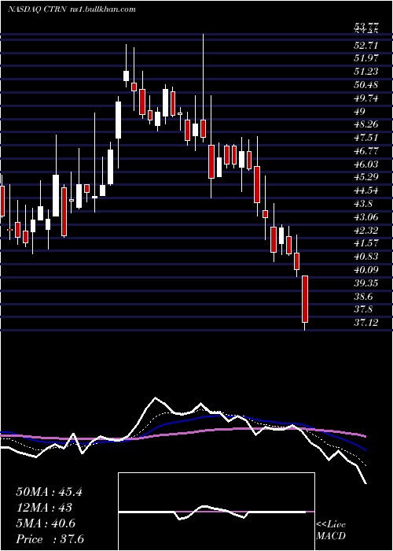Click the 44.54 price axis label
Image resolution: width=393 pixels, height=551 pixels.
coord(366,190)
